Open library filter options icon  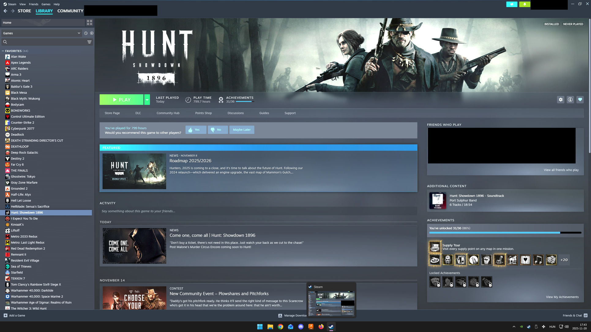click(x=89, y=42)
